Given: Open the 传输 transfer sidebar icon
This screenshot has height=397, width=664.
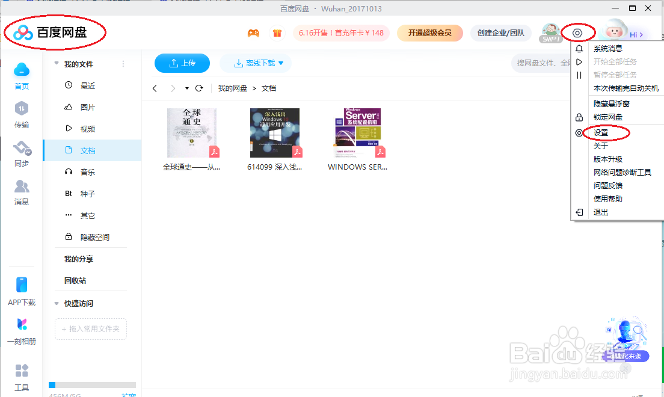Looking at the screenshot, I should [22, 109].
